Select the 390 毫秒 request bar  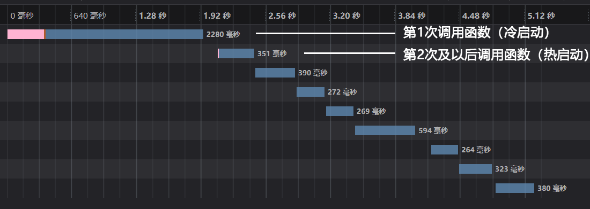coord(275,73)
